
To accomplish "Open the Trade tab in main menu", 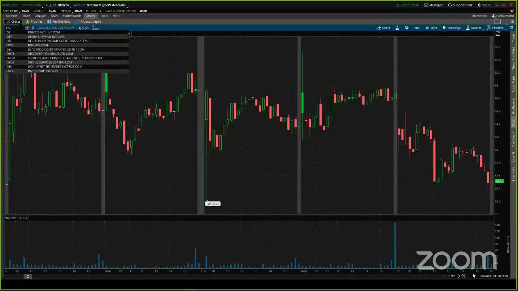I will click(26, 16).
